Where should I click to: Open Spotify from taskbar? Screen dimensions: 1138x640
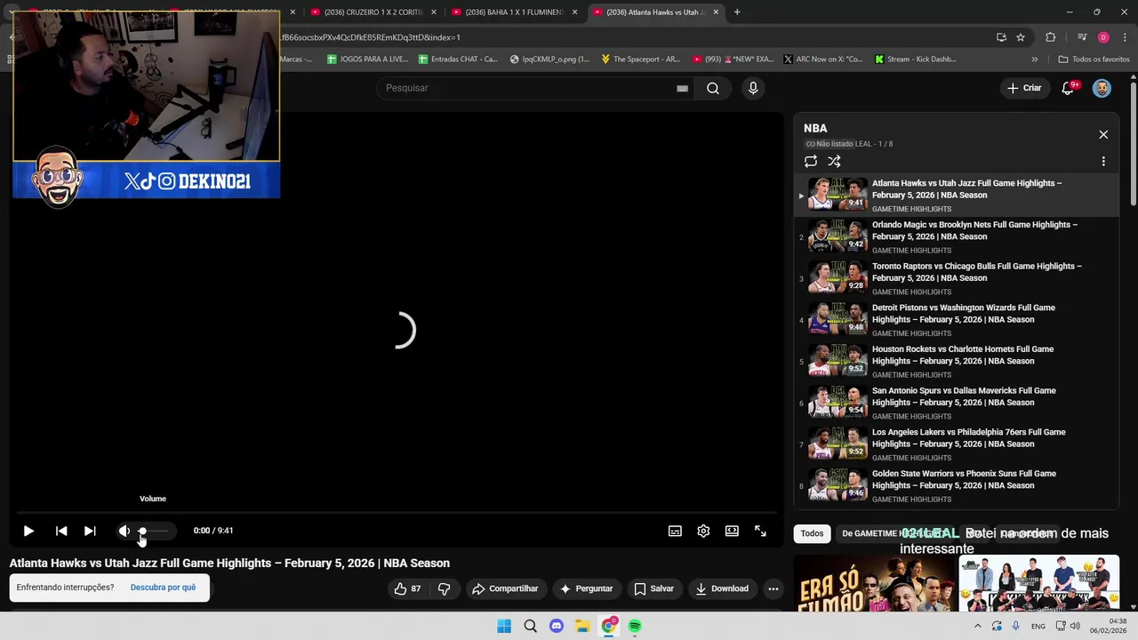click(x=635, y=626)
